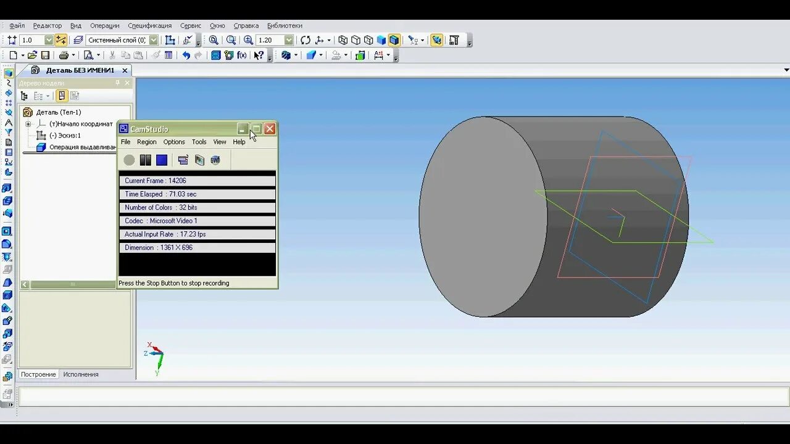
Task: Click the model tree horizontal scrollbar
Action: point(72,284)
